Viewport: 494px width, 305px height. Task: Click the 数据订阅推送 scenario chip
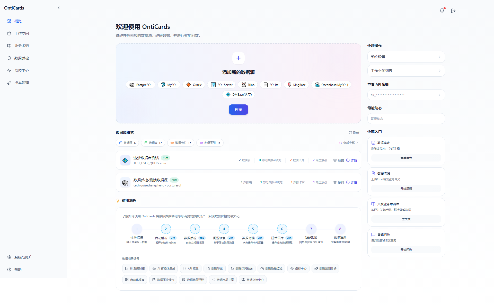tap(242, 268)
